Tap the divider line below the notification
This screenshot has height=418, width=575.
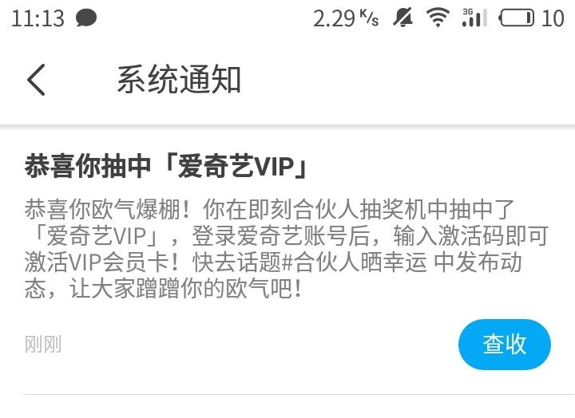point(299,395)
